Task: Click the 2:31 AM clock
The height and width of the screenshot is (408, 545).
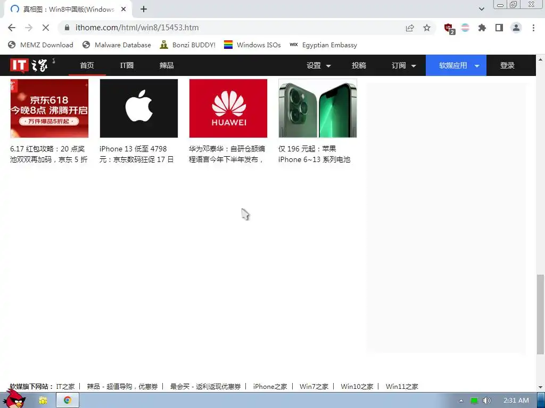Action: [x=516, y=401]
